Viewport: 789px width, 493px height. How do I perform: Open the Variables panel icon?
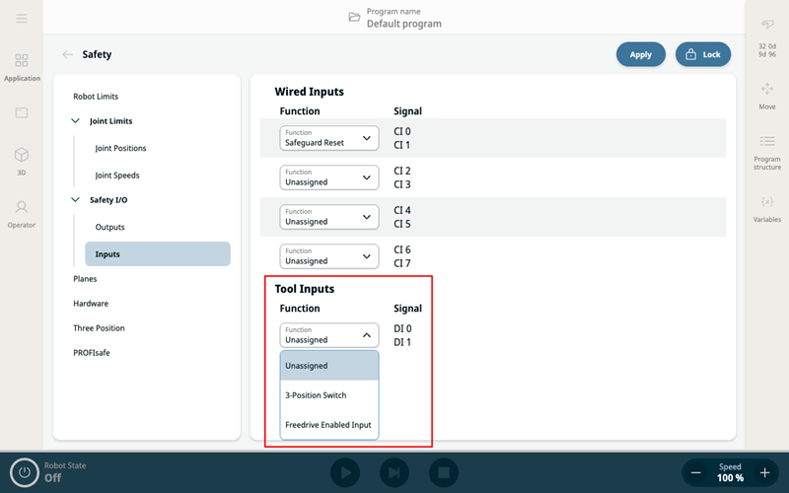point(766,208)
